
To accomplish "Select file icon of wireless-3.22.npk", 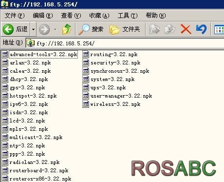I will coord(86,104).
